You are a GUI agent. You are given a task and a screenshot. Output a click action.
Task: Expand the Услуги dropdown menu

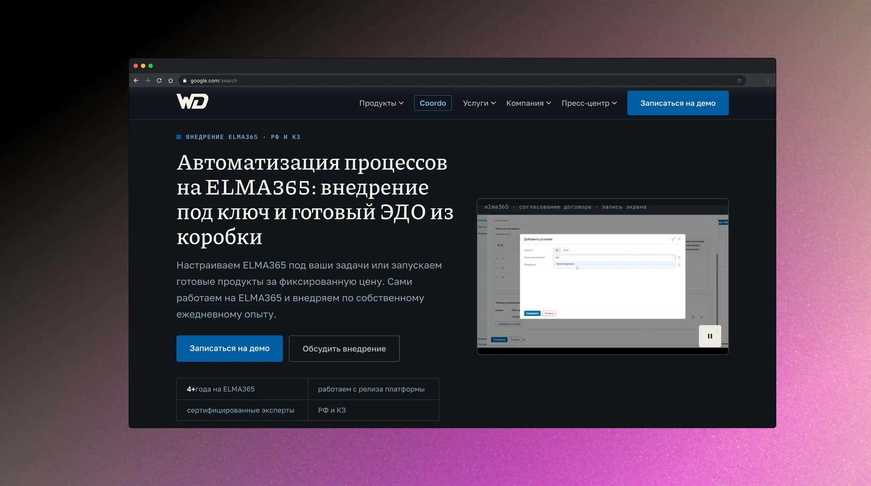479,103
